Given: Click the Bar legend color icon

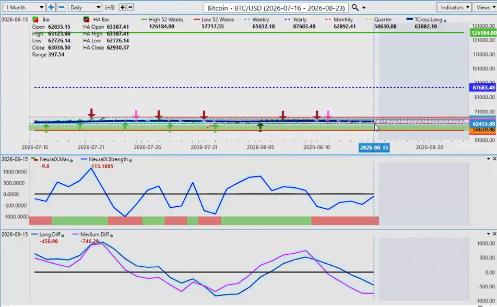Looking at the screenshot, I should [x=35, y=20].
